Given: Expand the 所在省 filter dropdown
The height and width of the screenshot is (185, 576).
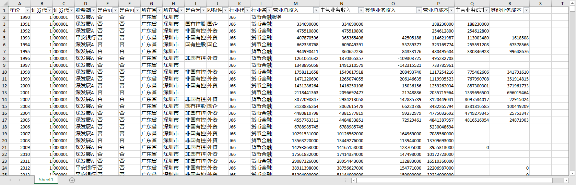Looking at the screenshot, I should click(159, 10).
